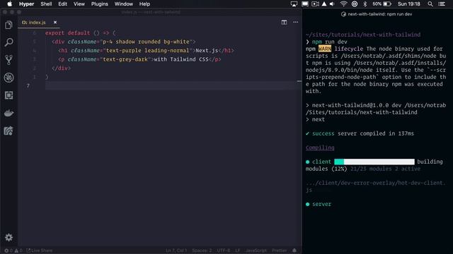This screenshot has width=453, height=254.
Task: Click the Sun 19:18 clock
Action: pos(409,4)
